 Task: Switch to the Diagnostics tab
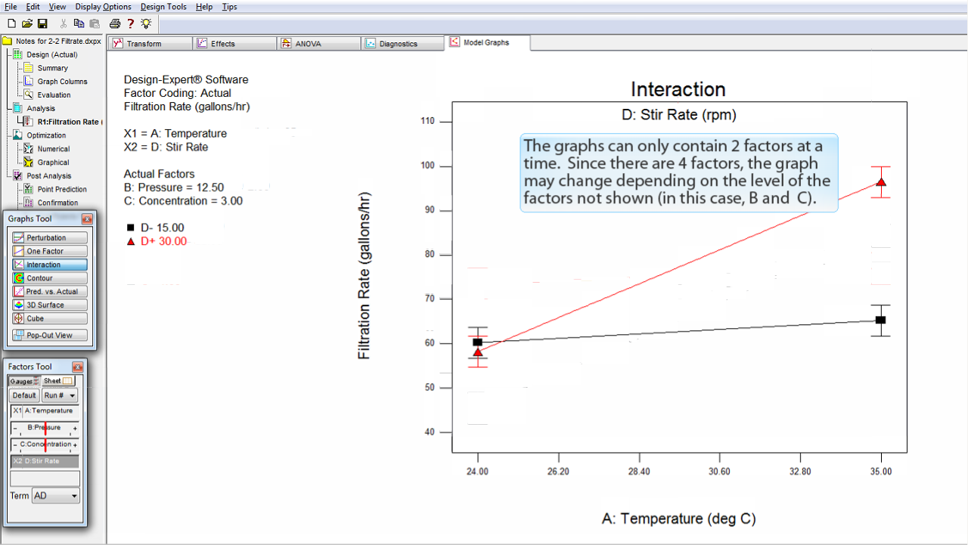(404, 44)
